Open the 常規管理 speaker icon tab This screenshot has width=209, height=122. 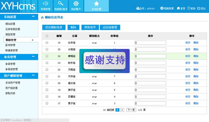(x=46, y=6)
